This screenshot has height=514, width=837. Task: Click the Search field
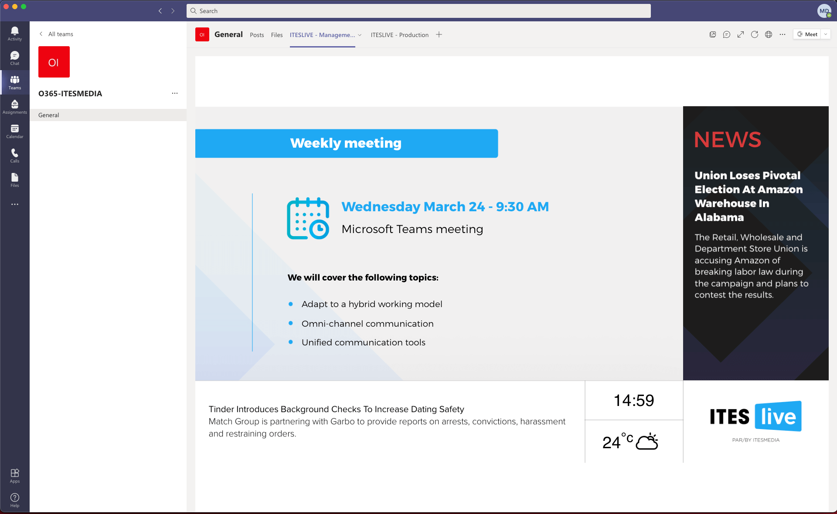pyautogui.click(x=418, y=11)
